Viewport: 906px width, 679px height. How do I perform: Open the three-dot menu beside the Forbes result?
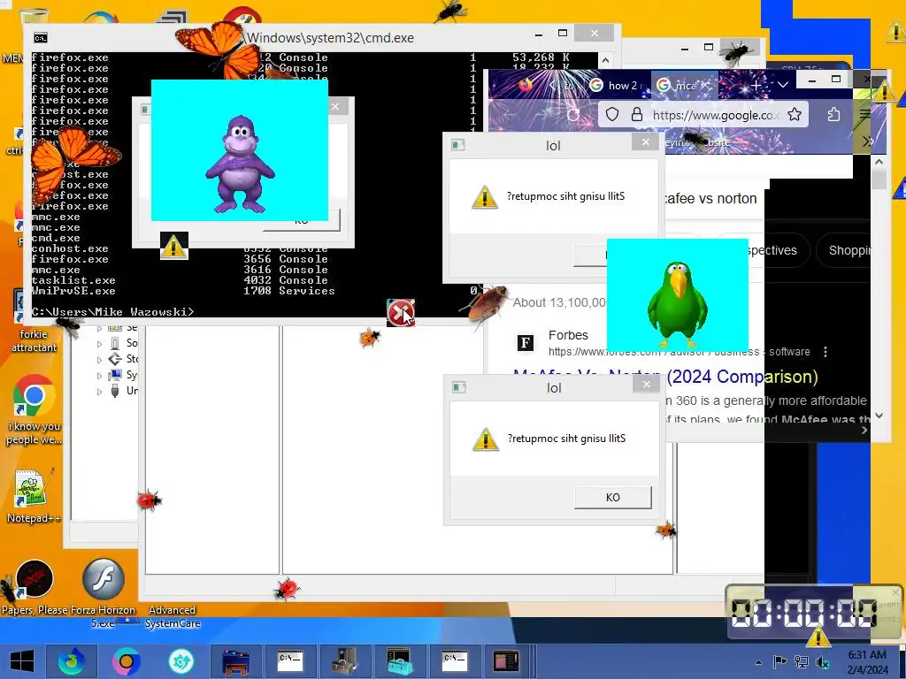(x=825, y=352)
